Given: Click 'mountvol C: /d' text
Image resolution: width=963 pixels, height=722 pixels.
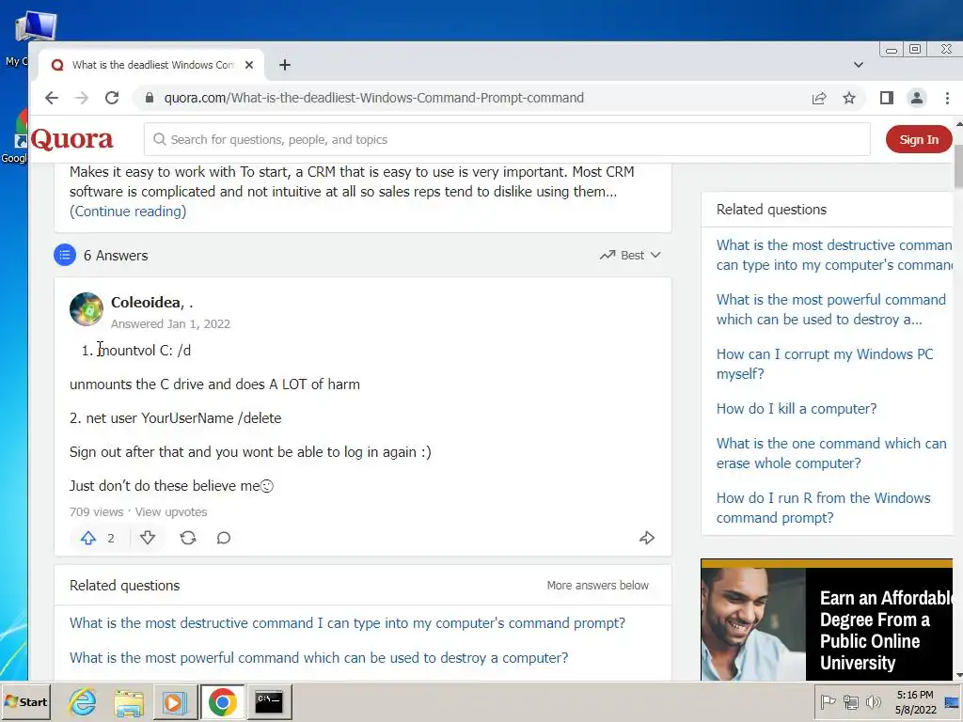Looking at the screenshot, I should point(144,351).
